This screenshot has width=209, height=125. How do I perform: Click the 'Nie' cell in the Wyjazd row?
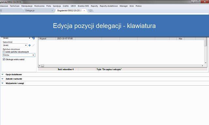pos(181,39)
